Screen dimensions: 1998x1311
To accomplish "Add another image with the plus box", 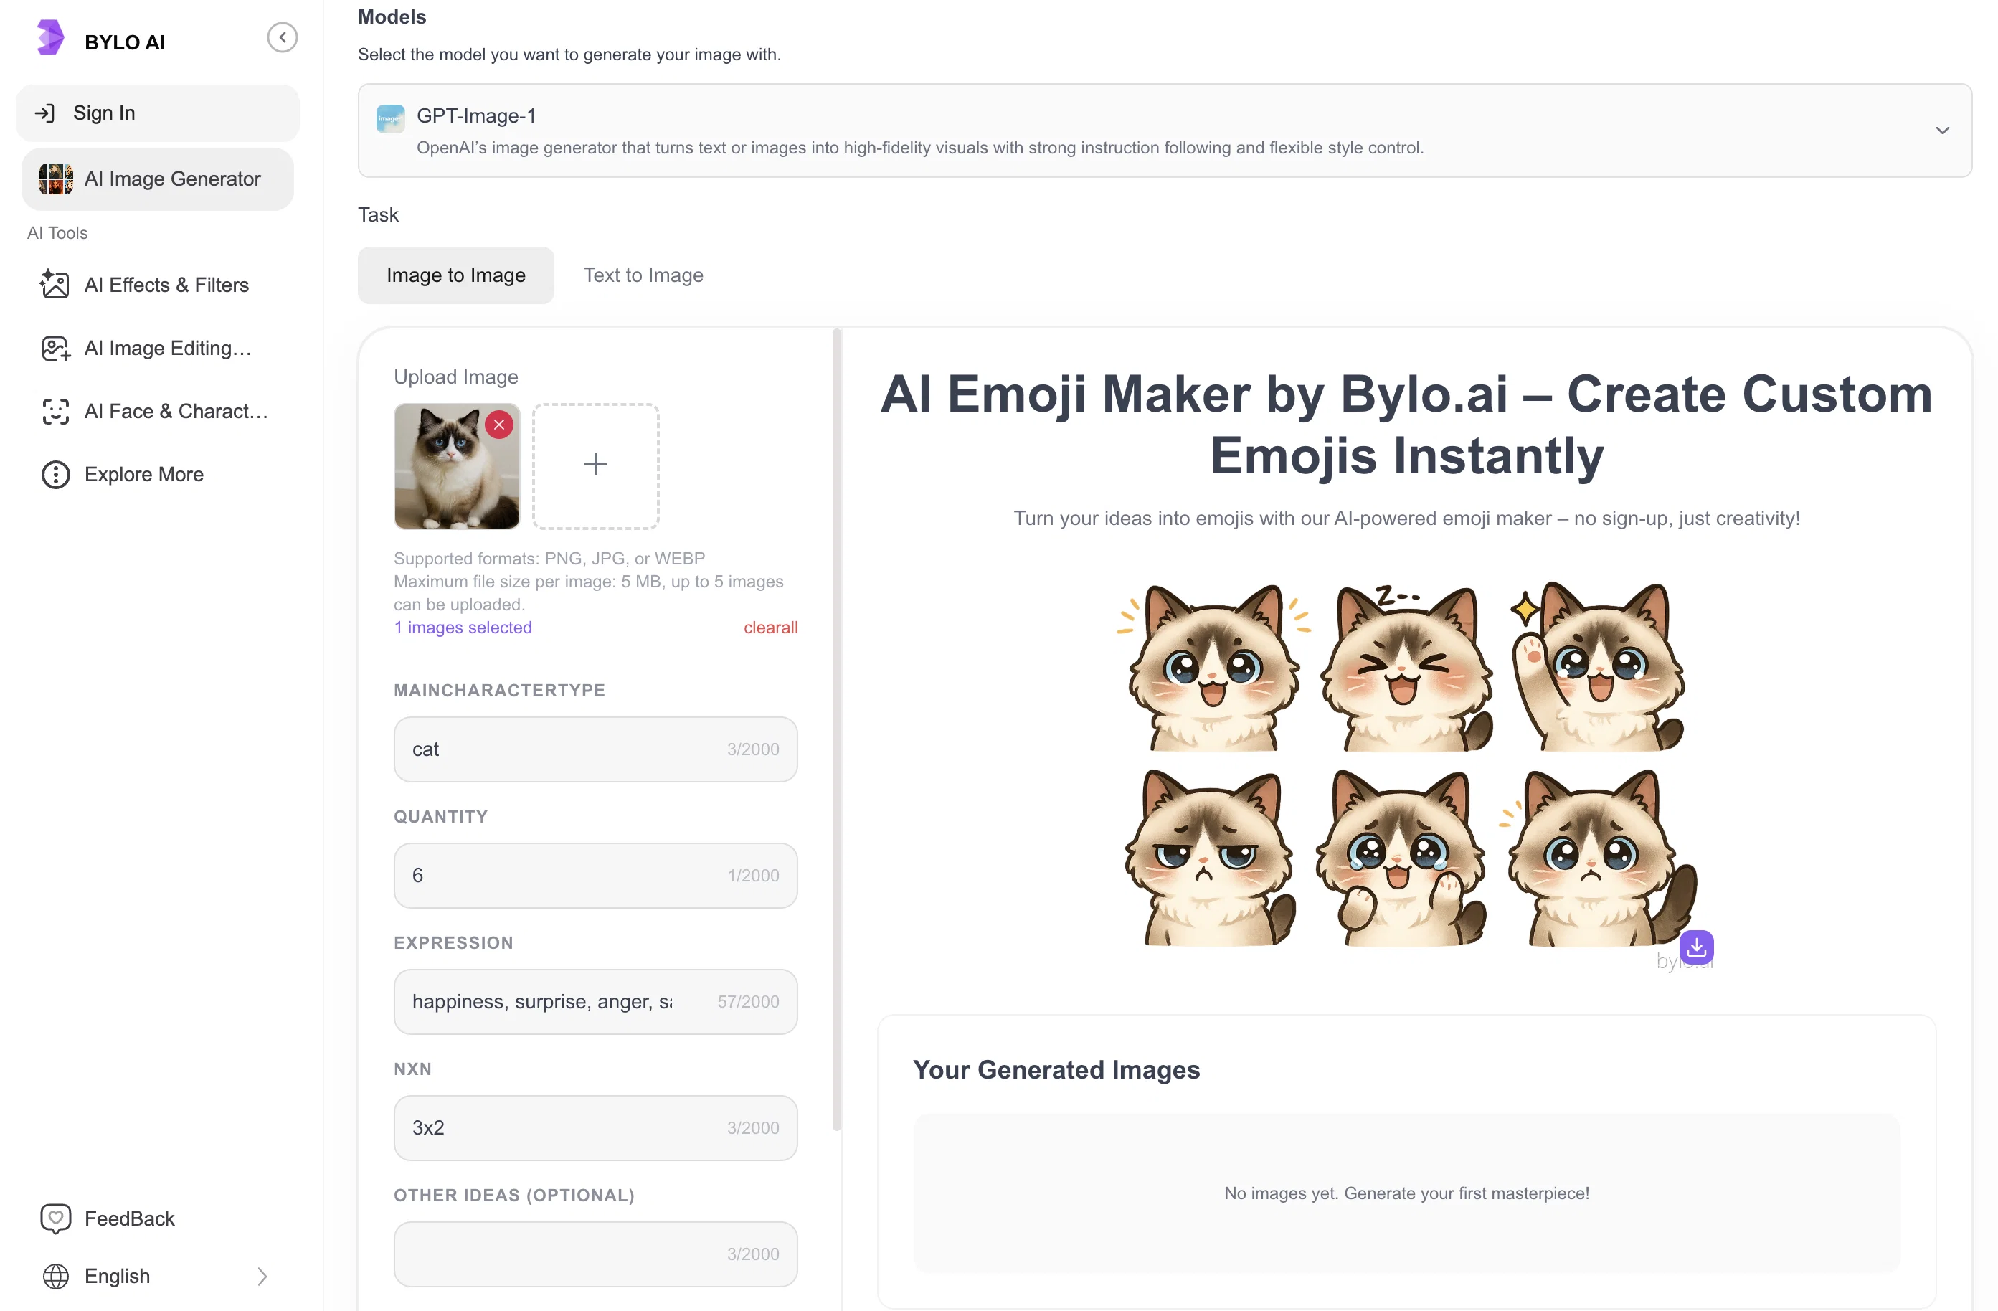I will coord(595,466).
